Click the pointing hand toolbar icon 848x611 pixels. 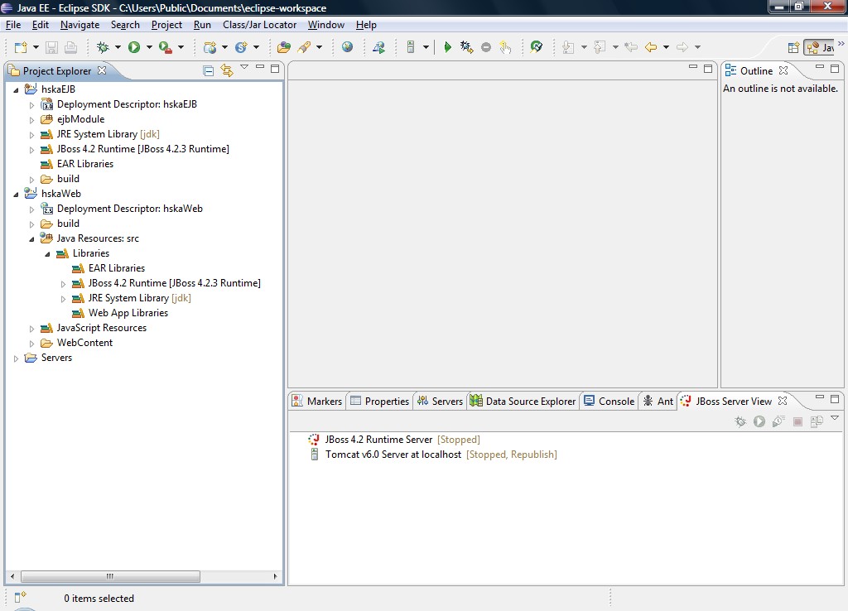pos(505,47)
